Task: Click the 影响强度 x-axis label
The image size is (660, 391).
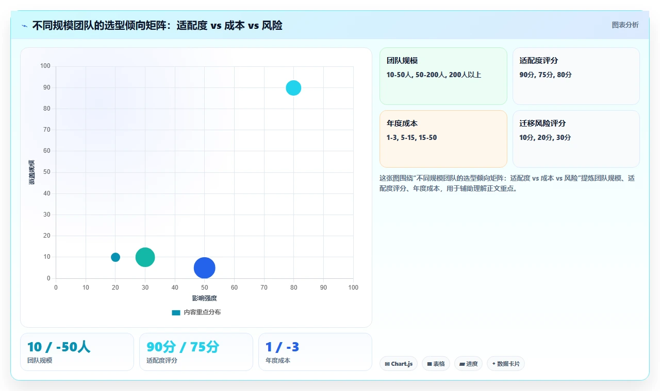Action: coord(204,298)
